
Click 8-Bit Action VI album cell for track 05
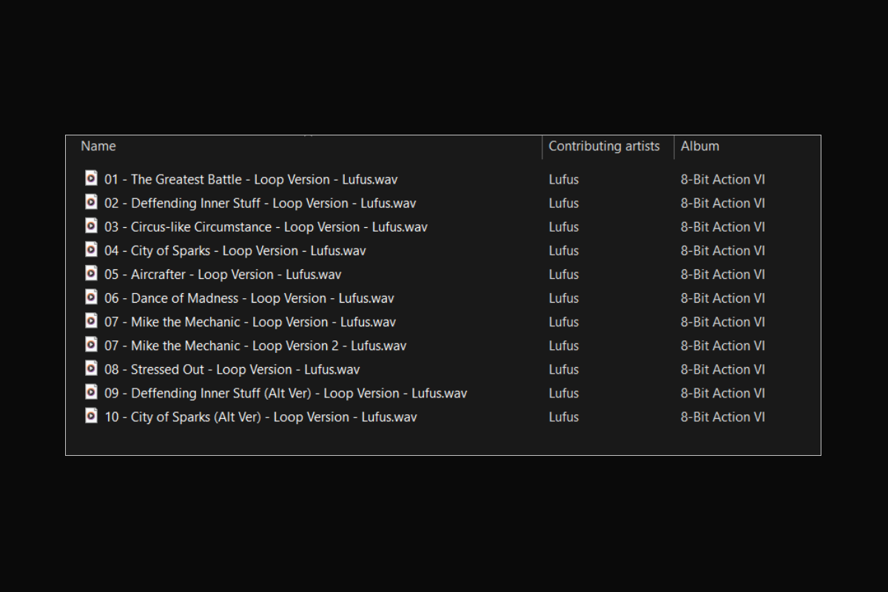click(723, 274)
